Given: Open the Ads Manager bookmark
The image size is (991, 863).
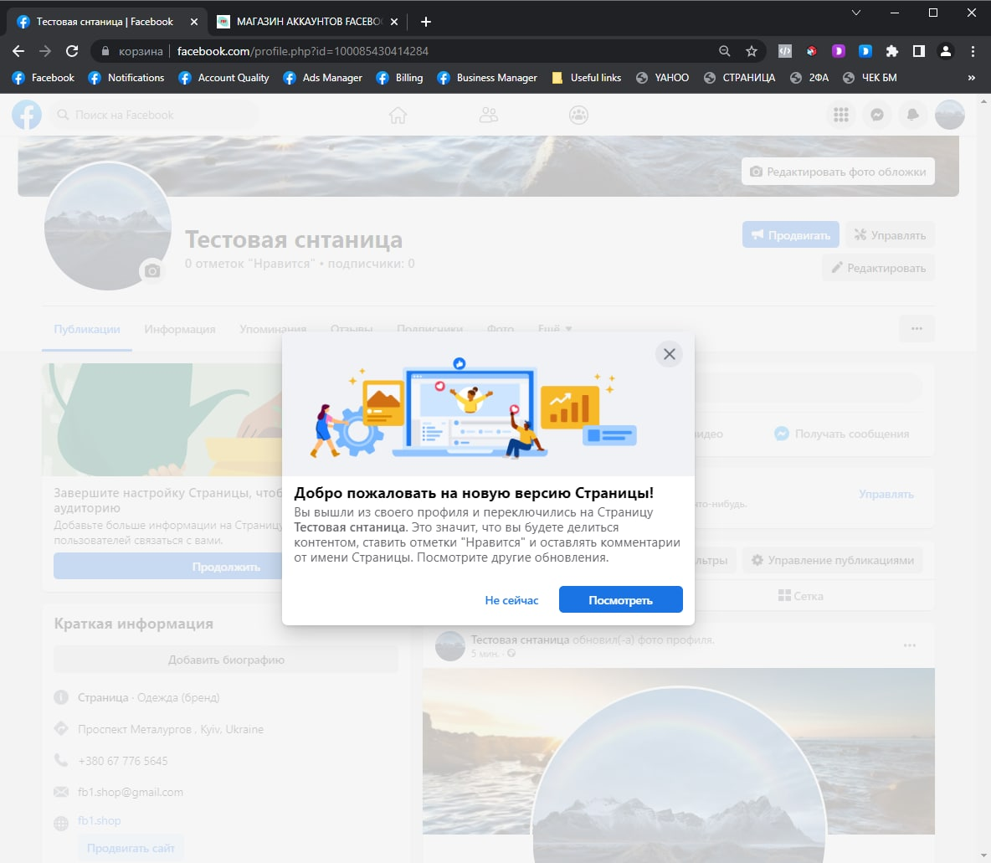Looking at the screenshot, I should click(x=323, y=78).
